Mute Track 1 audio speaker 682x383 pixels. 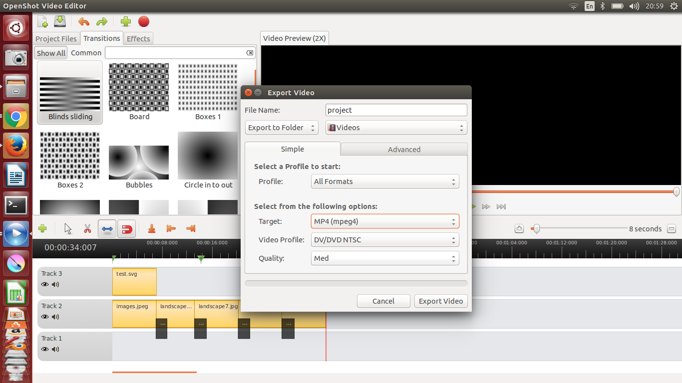coord(55,349)
